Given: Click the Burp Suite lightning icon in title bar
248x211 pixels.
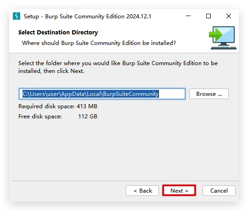Looking at the screenshot, I should click(17, 16).
